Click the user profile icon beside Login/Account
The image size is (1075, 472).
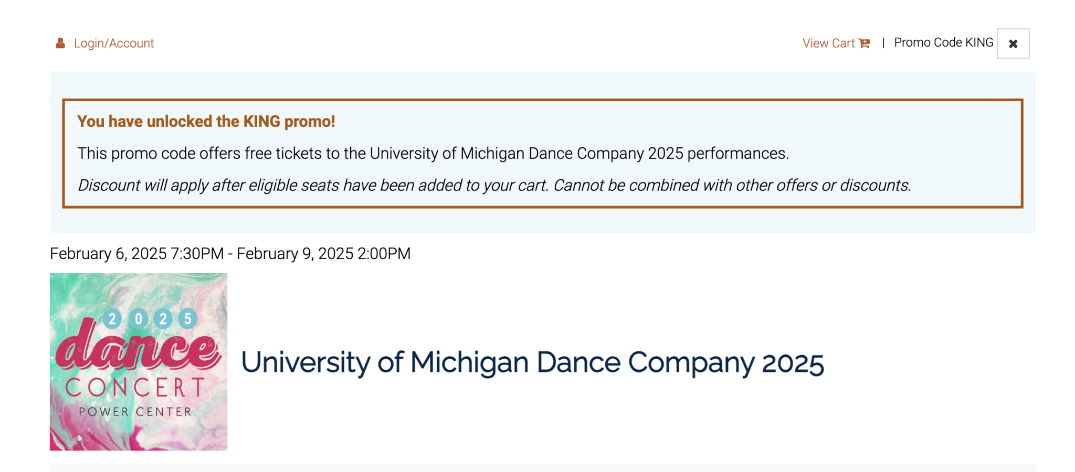point(60,43)
